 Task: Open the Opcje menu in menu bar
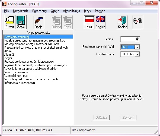coord(55,11)
